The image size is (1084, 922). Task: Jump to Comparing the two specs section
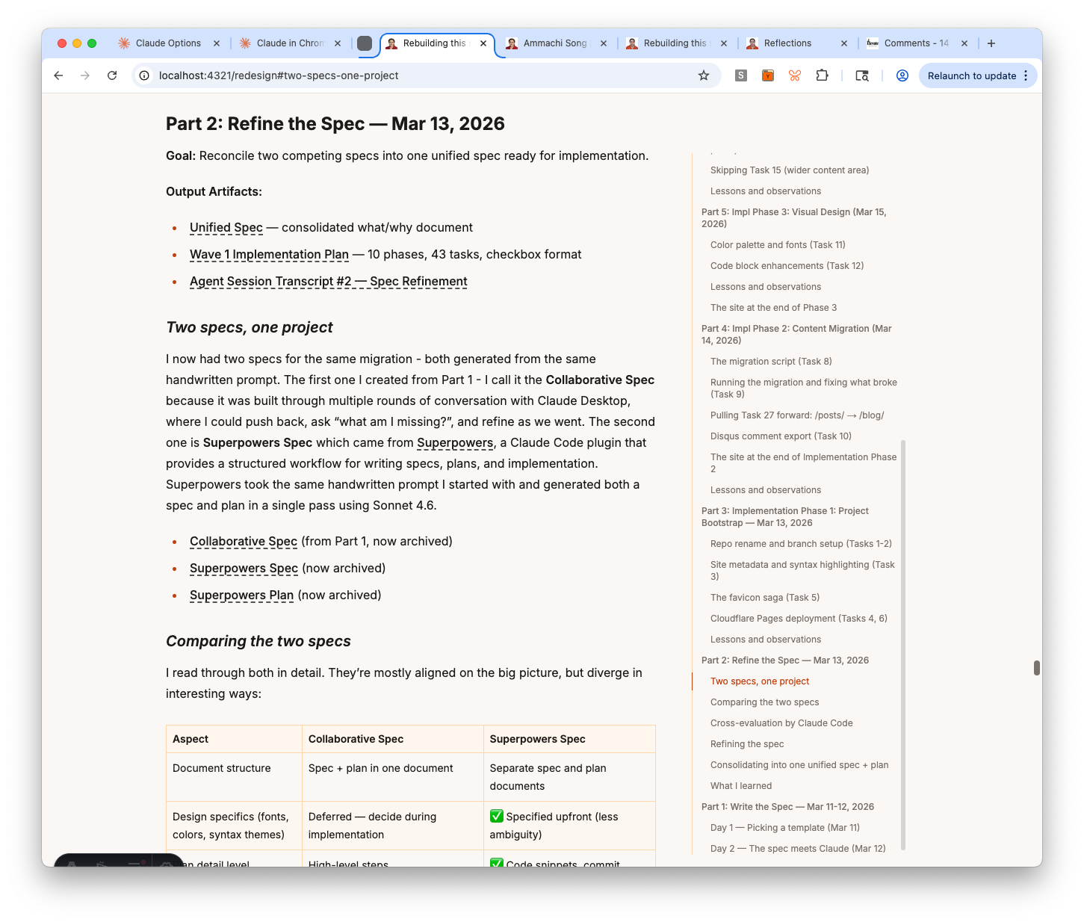[x=764, y=702]
